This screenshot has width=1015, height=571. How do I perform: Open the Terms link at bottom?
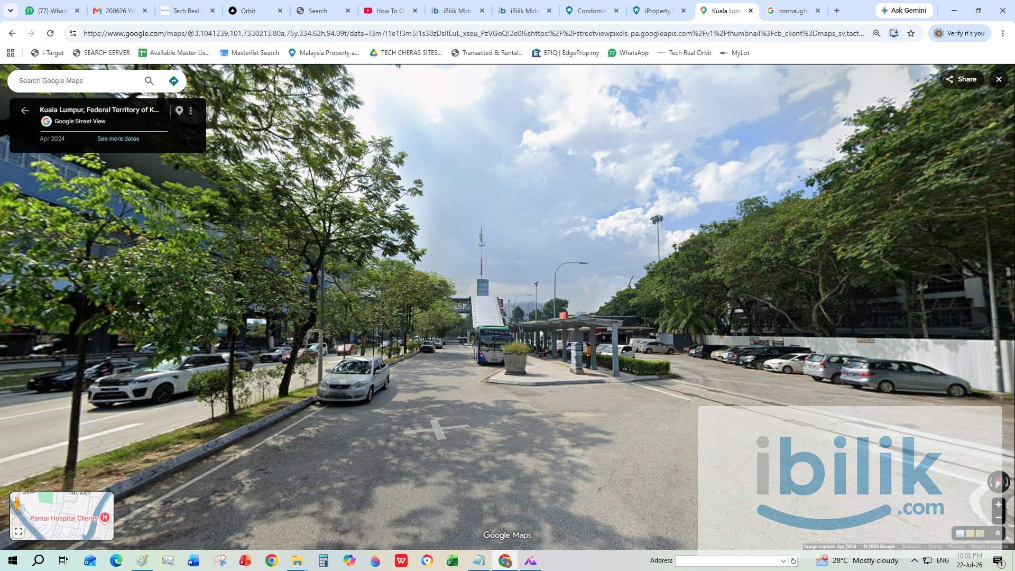[x=935, y=547]
